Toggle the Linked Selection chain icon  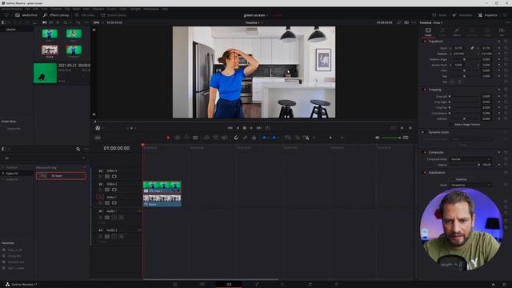point(246,138)
